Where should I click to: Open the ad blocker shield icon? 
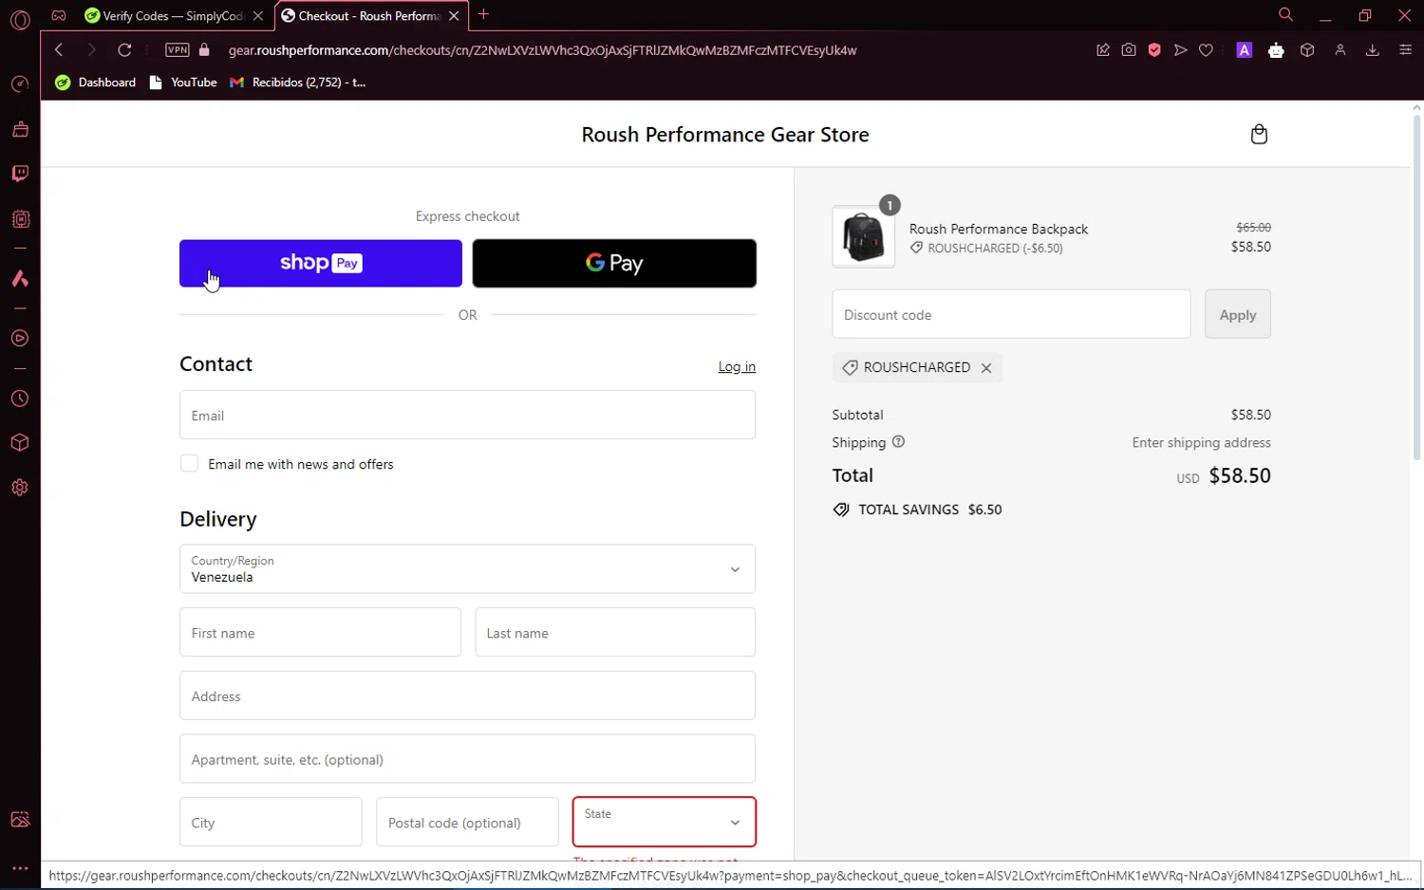click(x=1154, y=50)
